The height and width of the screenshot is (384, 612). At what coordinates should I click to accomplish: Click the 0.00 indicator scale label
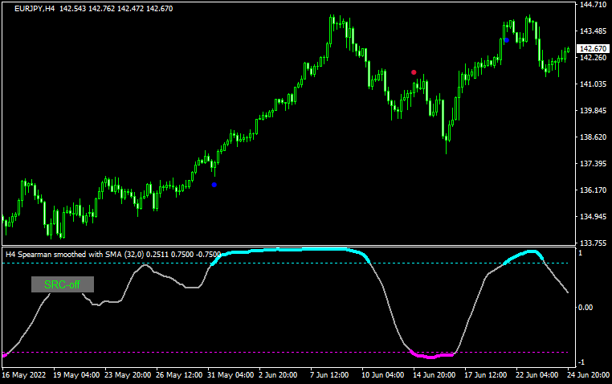(x=585, y=308)
